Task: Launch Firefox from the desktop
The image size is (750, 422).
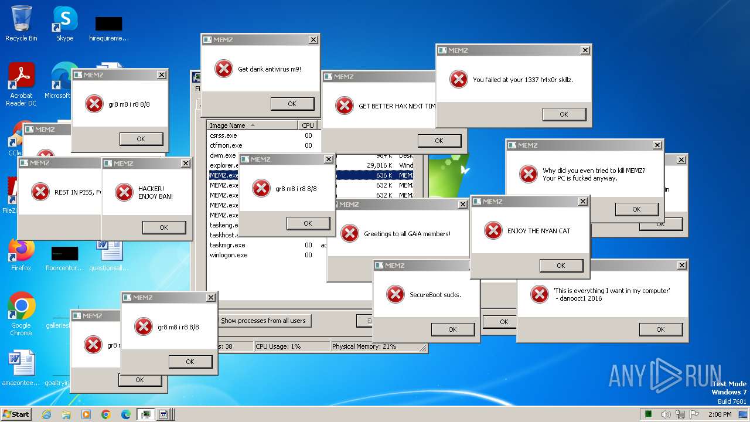Action: point(21,254)
